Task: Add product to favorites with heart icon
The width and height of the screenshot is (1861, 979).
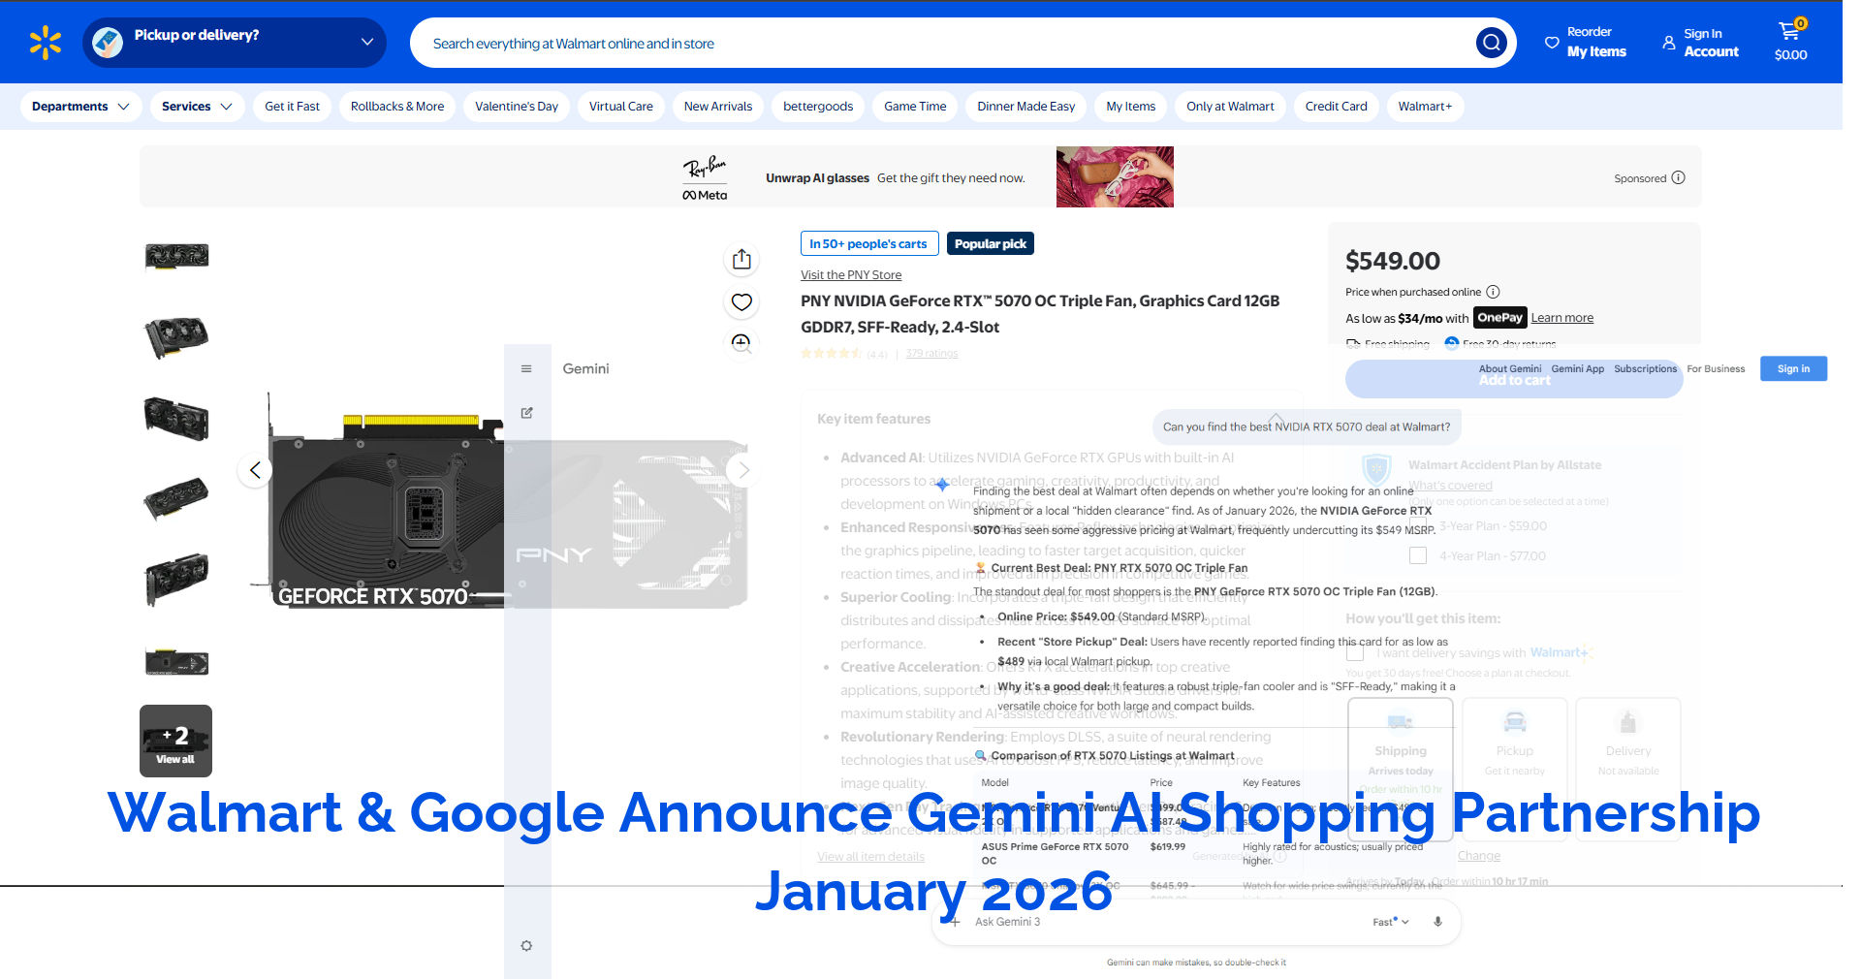Action: click(741, 302)
